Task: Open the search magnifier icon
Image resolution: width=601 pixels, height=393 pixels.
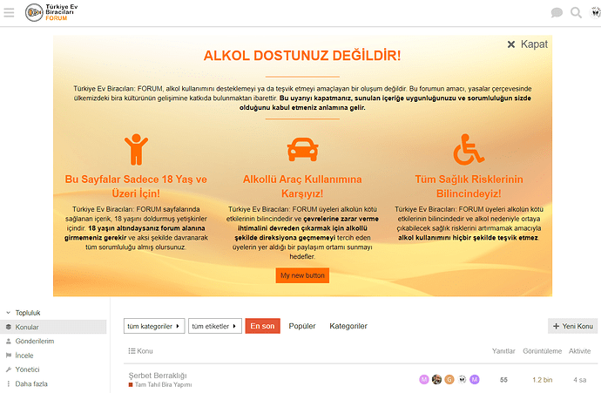Action: pyautogui.click(x=576, y=13)
